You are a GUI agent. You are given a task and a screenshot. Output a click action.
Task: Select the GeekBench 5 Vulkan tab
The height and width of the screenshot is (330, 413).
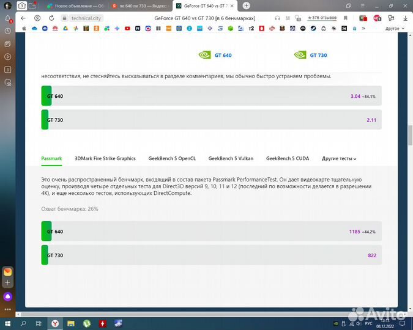231,158
